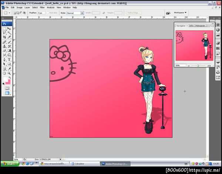Open the Filter menu
Viewport: 222px width, 174px height.
42,7
